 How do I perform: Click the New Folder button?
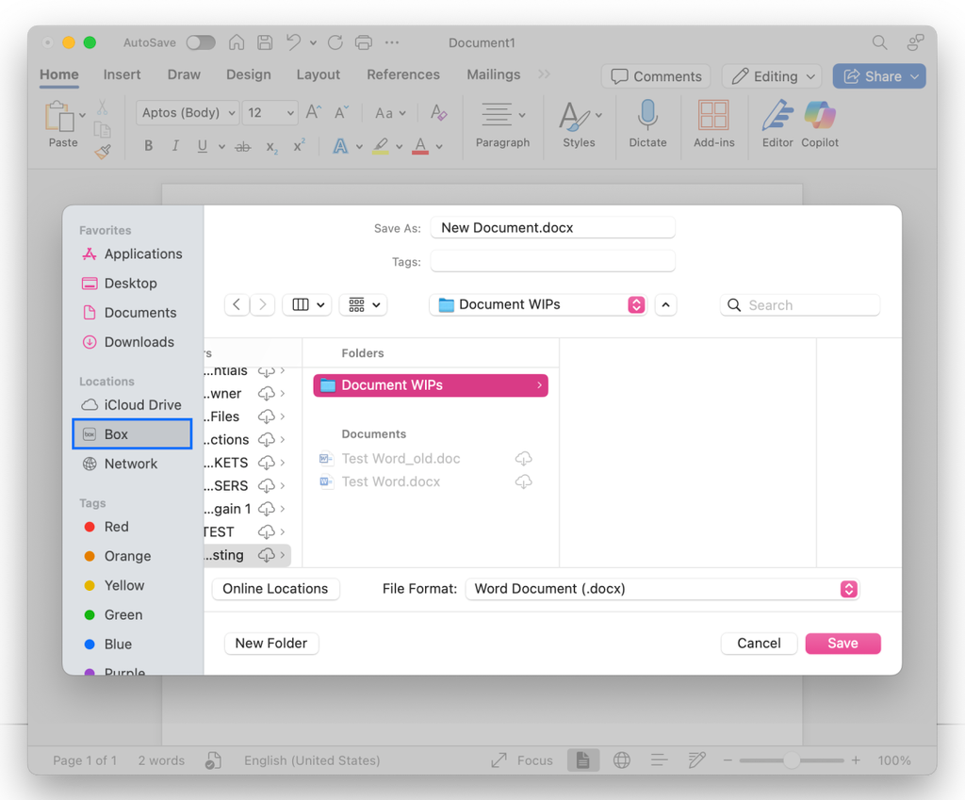pyautogui.click(x=271, y=643)
